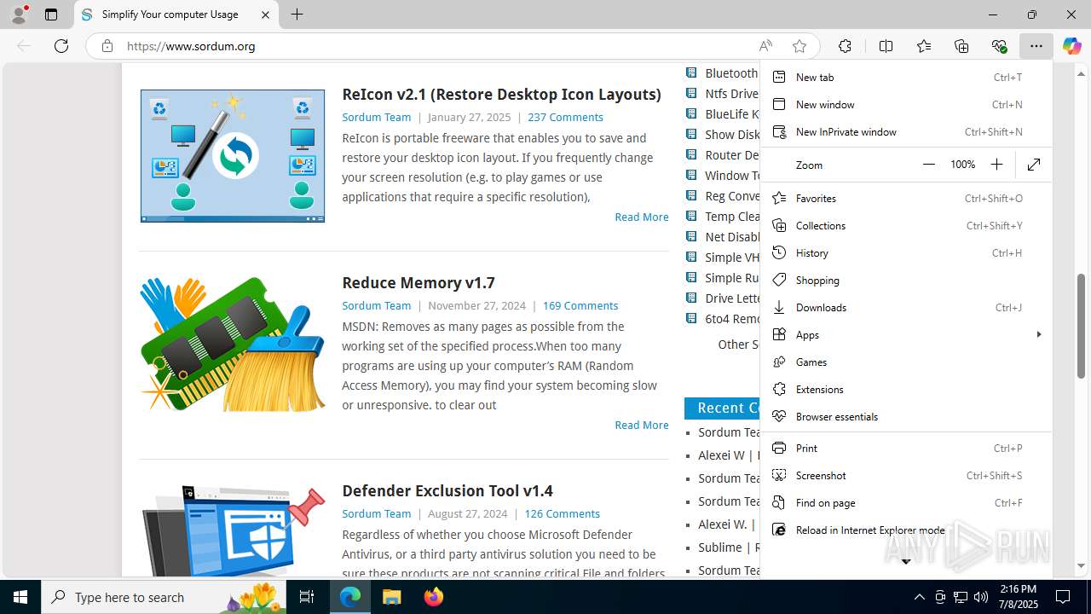1091x614 pixels.
Task: Choose Find on page
Action: coord(906,502)
